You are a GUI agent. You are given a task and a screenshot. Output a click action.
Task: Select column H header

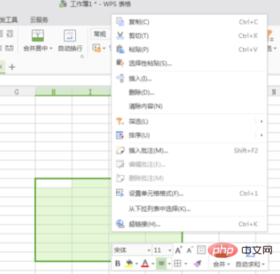click(53, 92)
